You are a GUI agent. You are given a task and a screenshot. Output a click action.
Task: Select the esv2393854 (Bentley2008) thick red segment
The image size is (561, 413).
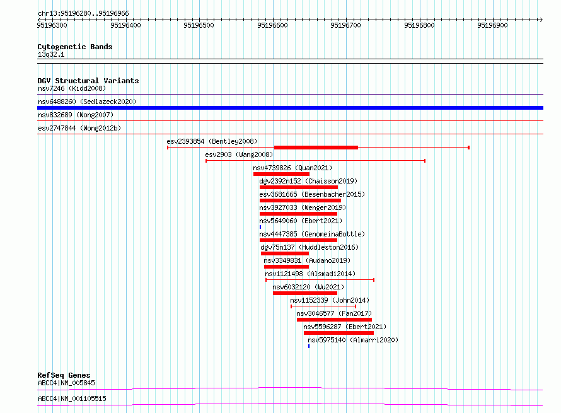click(x=316, y=148)
